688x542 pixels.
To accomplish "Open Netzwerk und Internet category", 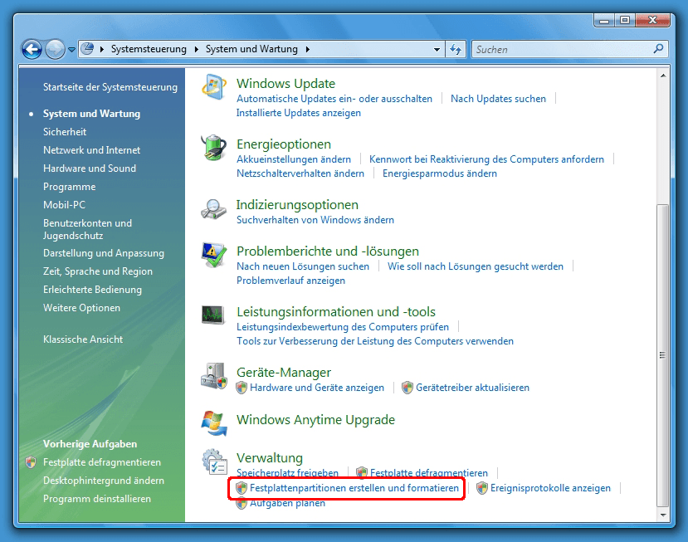I will tap(91, 150).
